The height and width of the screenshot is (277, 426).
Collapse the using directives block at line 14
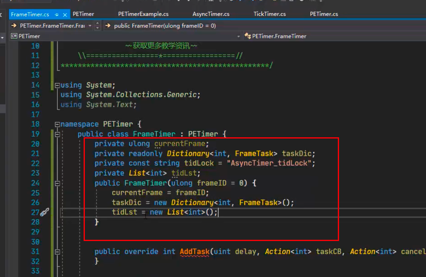[57, 86]
